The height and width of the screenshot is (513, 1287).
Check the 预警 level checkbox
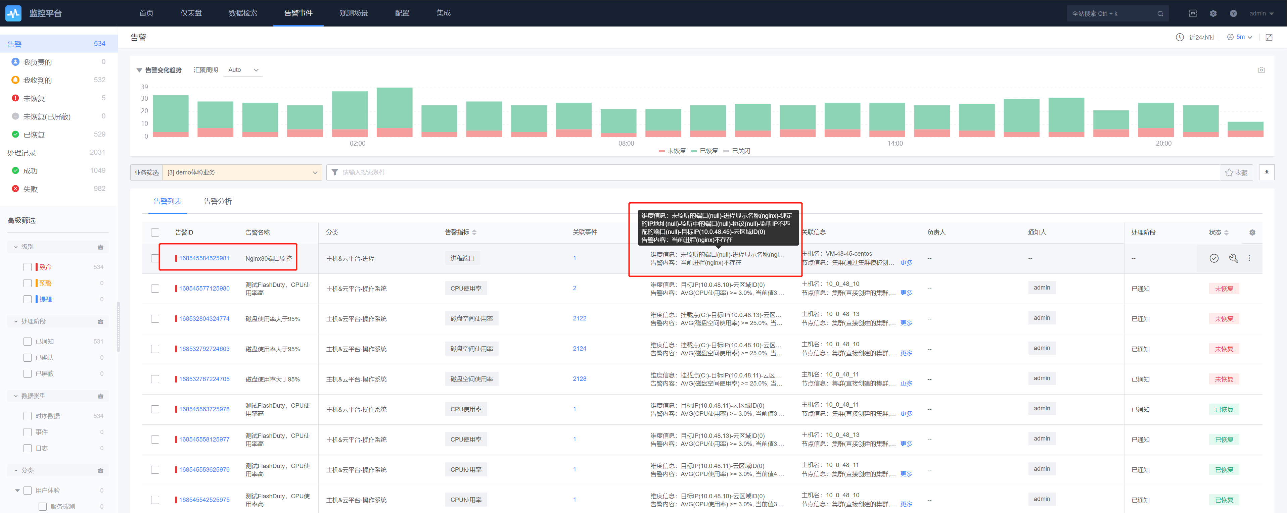coord(28,283)
